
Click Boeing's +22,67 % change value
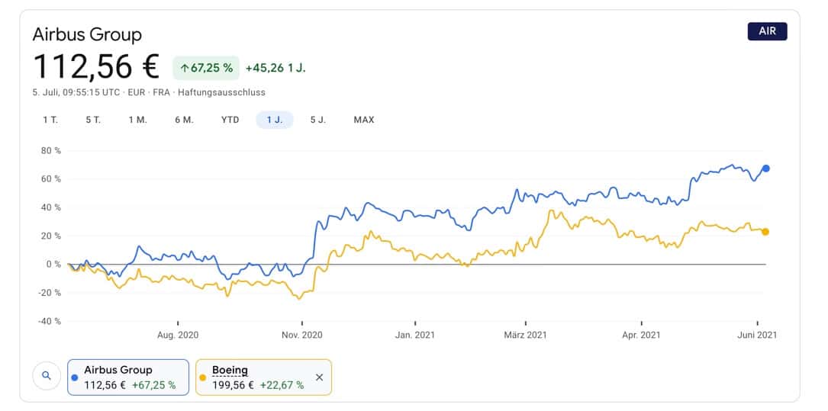[282, 385]
